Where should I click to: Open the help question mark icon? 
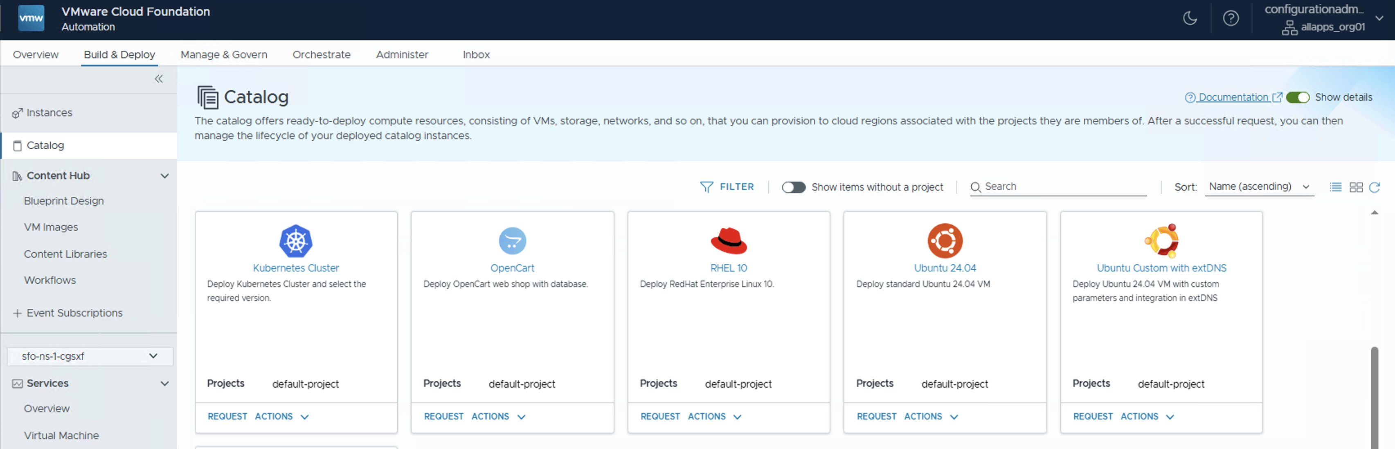(x=1231, y=18)
